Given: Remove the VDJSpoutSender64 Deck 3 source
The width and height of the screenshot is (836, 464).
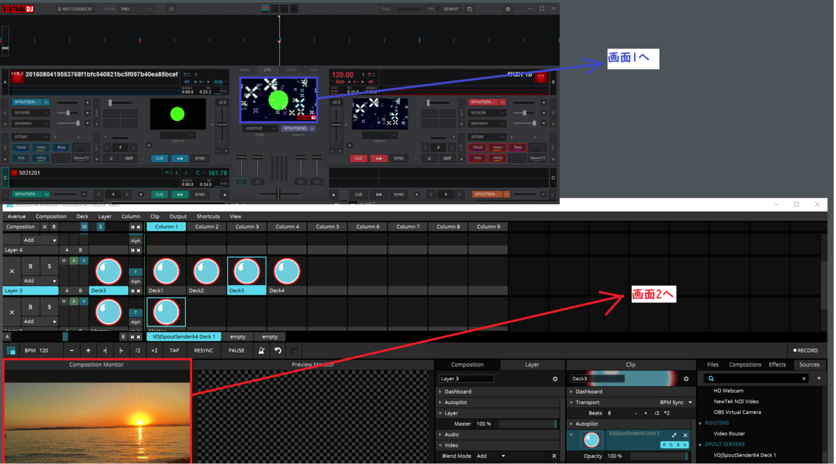Looking at the screenshot, I should click(x=686, y=435).
